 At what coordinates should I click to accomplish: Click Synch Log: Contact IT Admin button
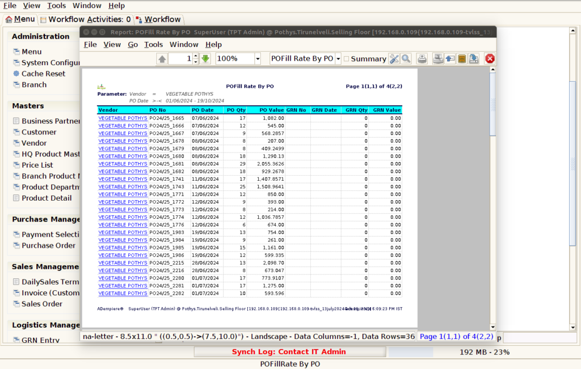coord(290,351)
